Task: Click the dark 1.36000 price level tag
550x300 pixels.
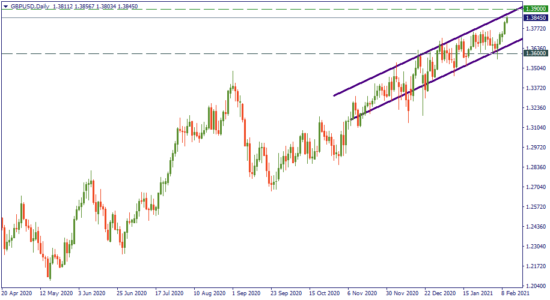Action: click(534, 53)
